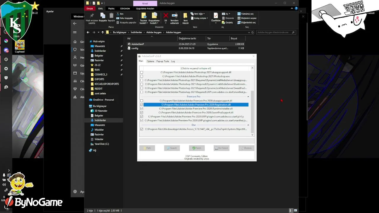
Task: Click the Yeni klasör icon
Action: pyautogui.click(x=185, y=16)
